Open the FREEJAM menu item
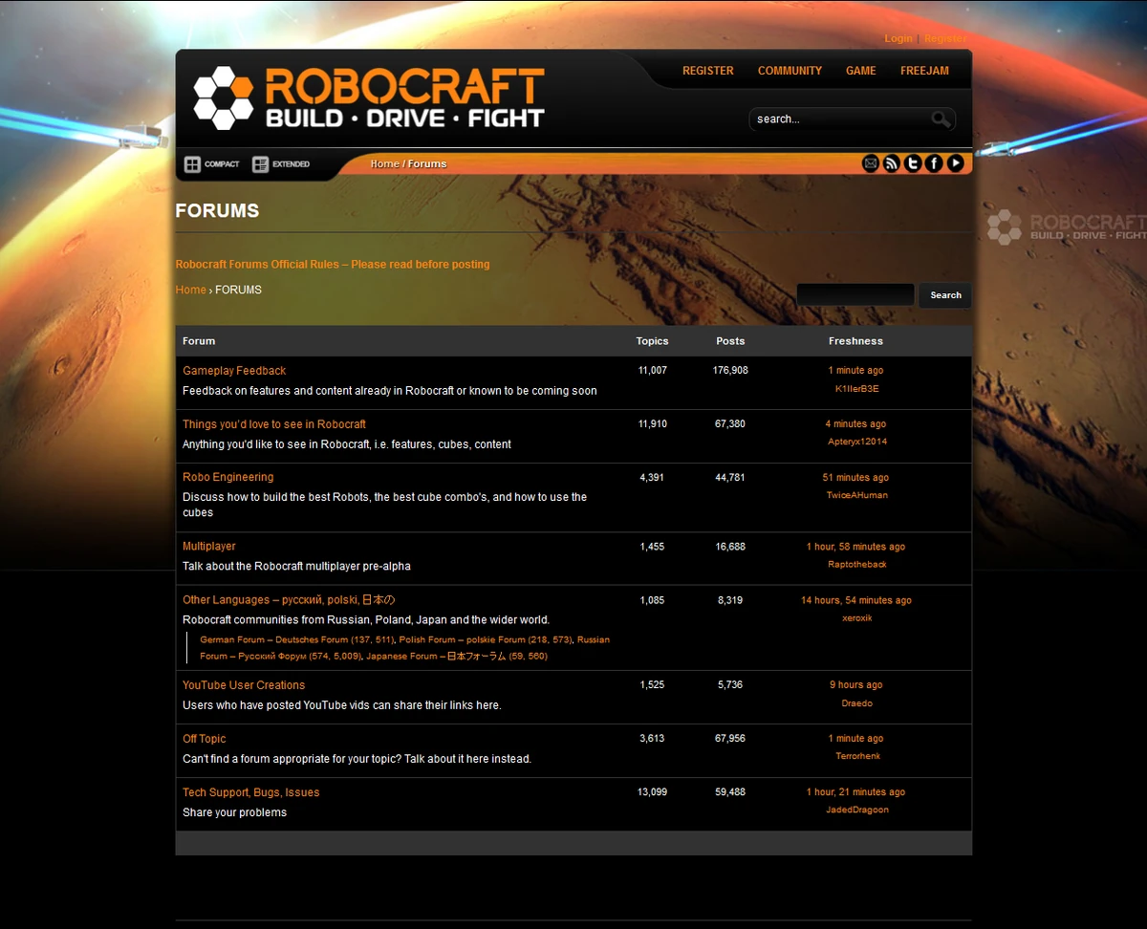This screenshot has height=929, width=1147. point(923,70)
